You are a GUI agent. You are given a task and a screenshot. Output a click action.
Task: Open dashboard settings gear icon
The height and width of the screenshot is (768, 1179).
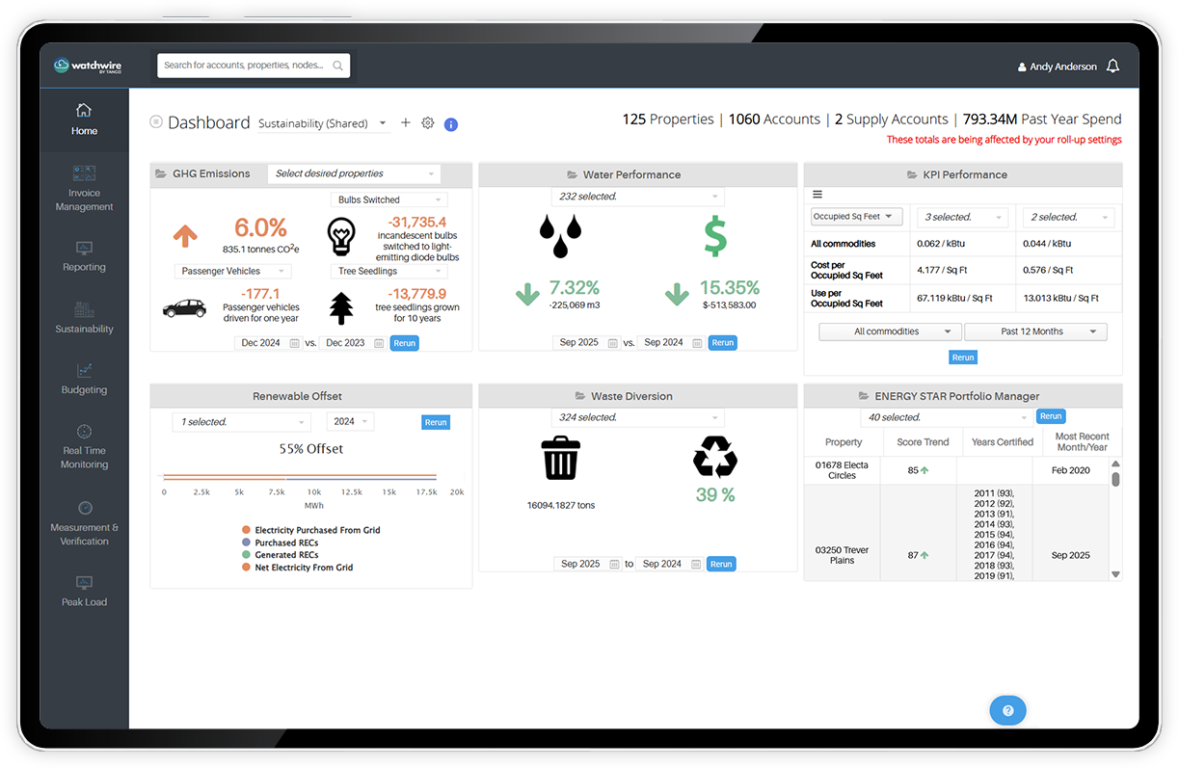pos(428,123)
